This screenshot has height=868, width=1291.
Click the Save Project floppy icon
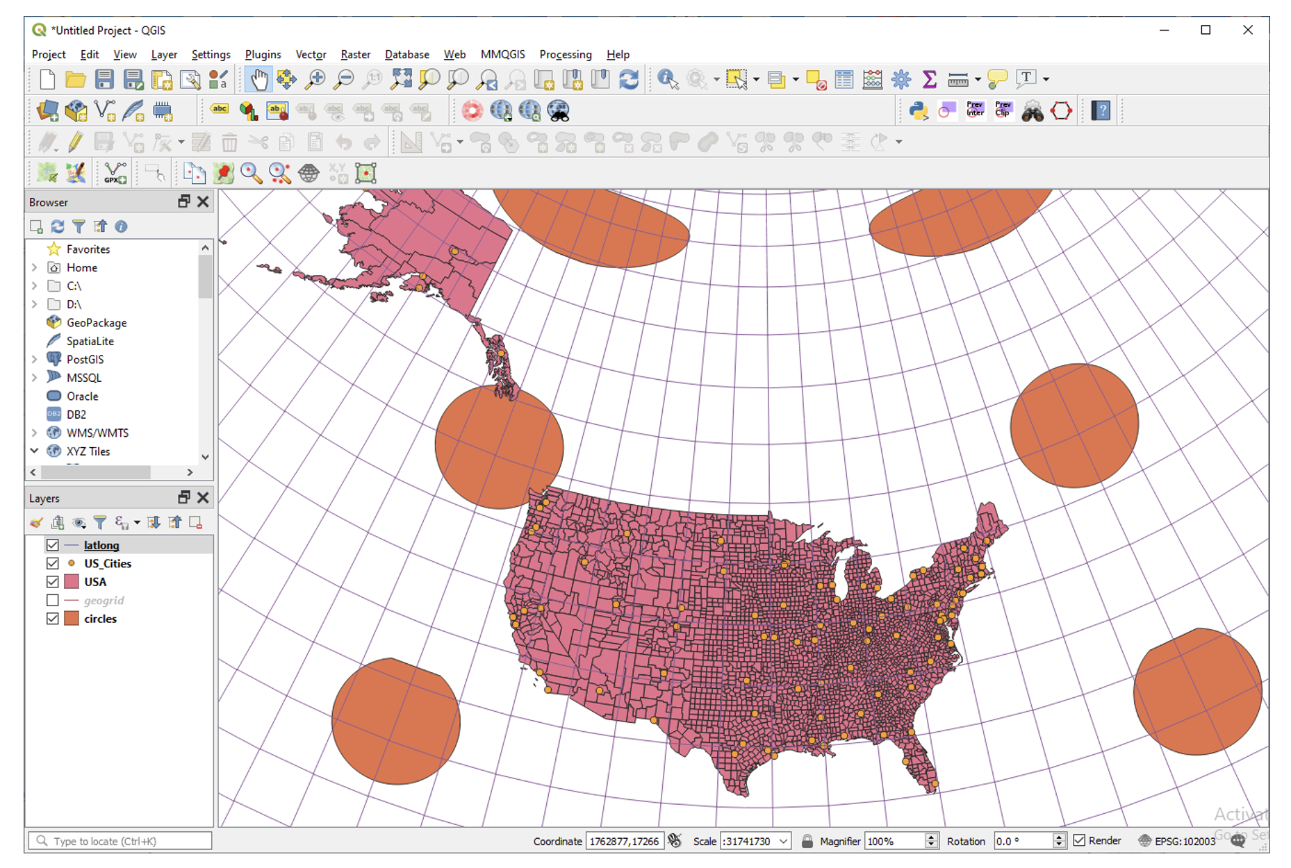pos(104,79)
